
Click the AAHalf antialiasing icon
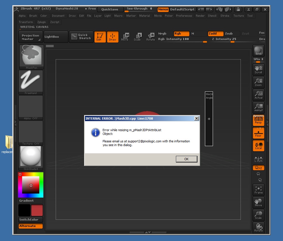[258, 108]
